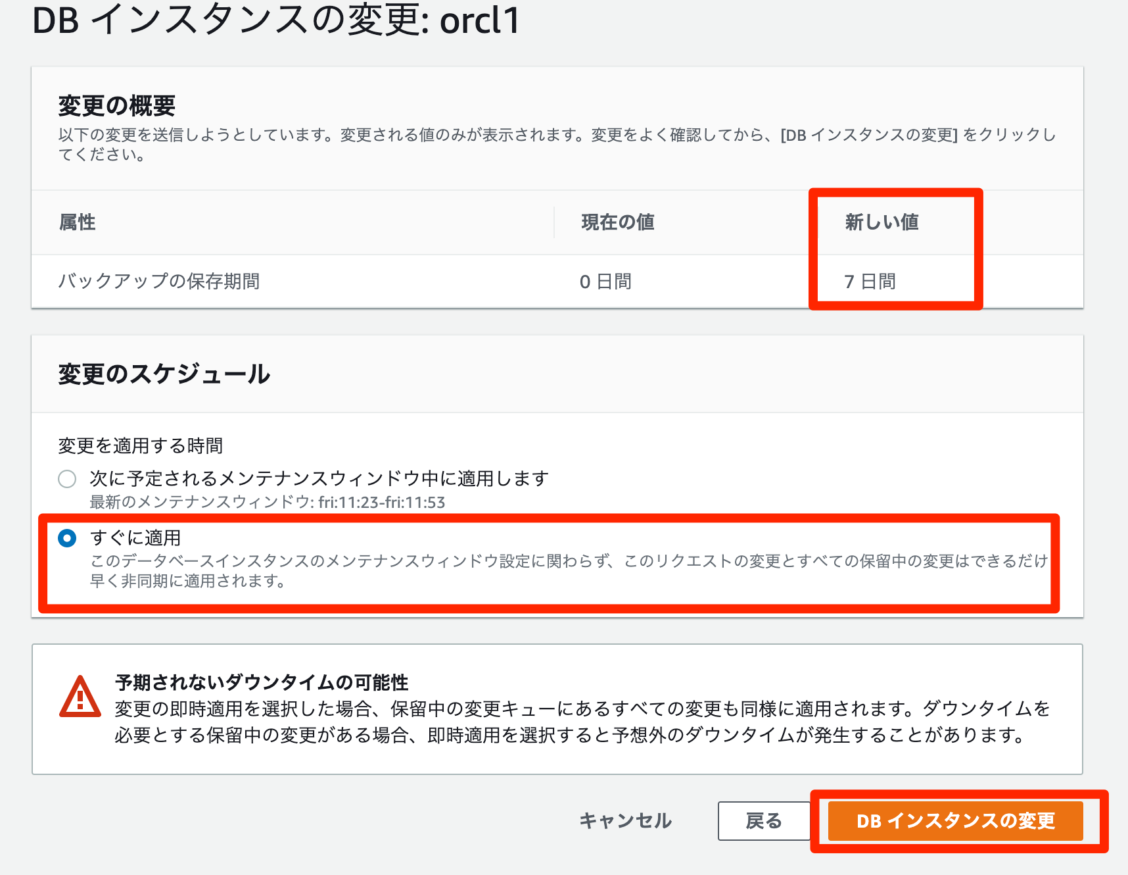Click the current value 0 日間
The height and width of the screenshot is (875, 1128).
pyautogui.click(x=605, y=282)
